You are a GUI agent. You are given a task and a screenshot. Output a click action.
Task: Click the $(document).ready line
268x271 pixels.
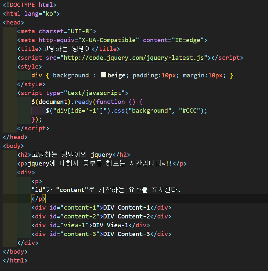coord(87,102)
